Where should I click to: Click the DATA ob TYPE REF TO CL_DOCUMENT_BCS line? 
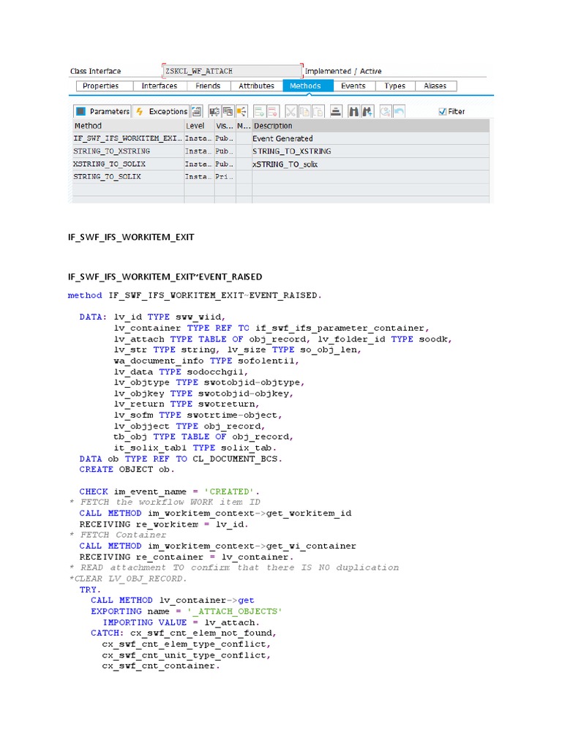[181, 459]
